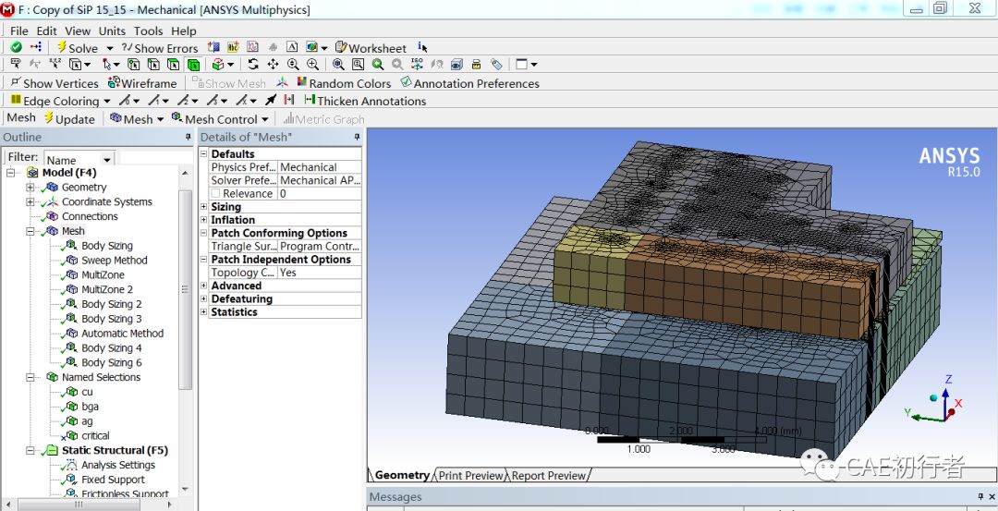Click the Outline horizontal scrollbar
The image size is (998, 511).
(79, 504)
